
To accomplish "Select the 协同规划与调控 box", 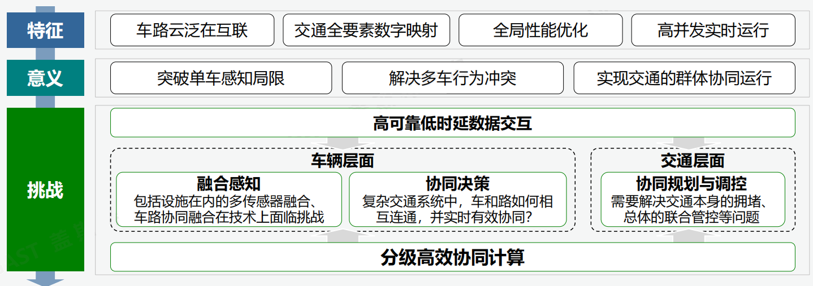I will click(693, 200).
